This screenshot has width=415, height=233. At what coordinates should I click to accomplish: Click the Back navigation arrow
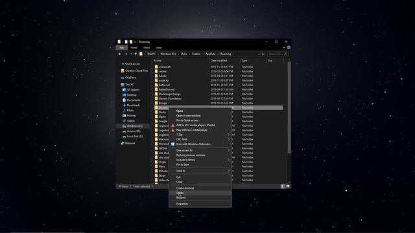coord(119,54)
